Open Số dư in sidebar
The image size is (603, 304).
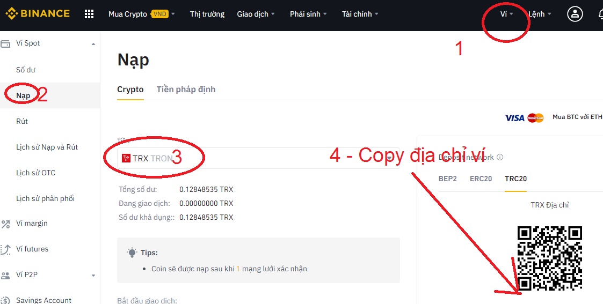point(26,70)
